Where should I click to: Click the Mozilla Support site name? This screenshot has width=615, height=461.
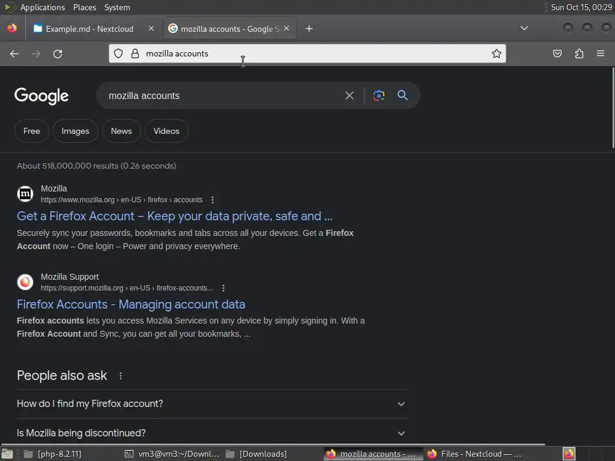click(70, 277)
